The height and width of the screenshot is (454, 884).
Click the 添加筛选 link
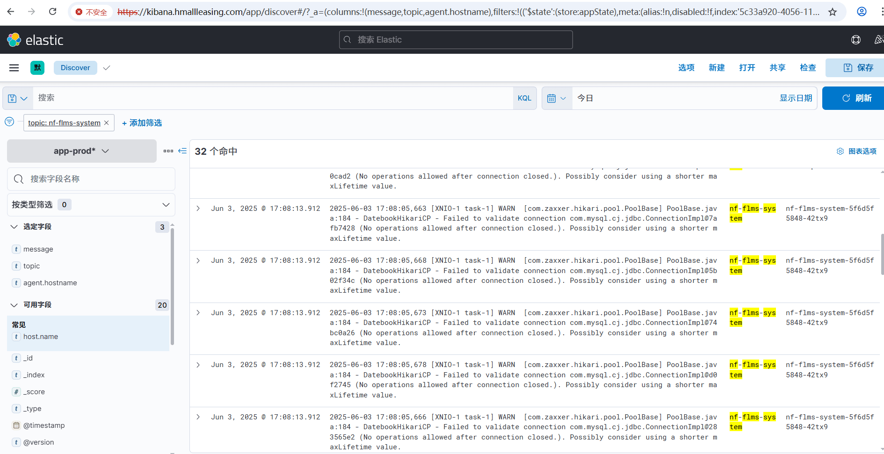pos(142,123)
